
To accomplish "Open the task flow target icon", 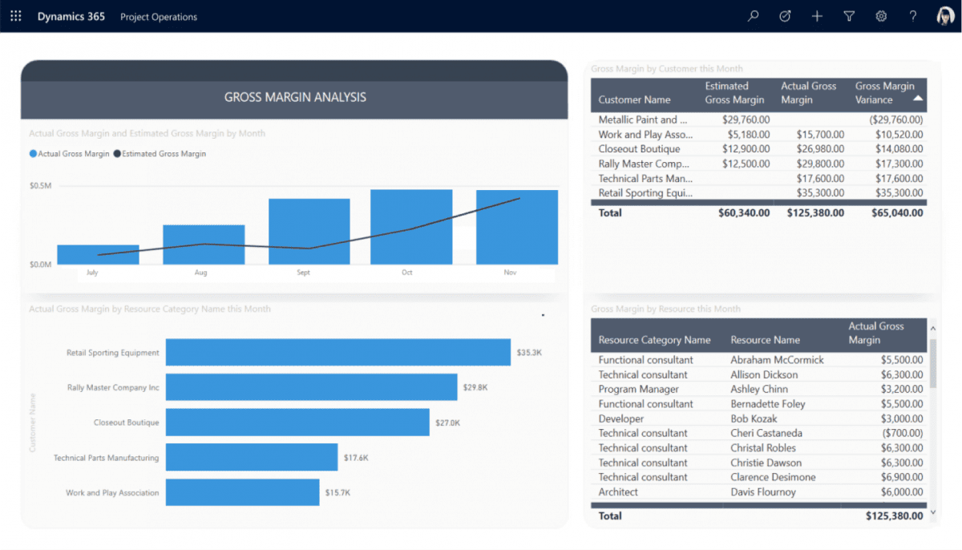I will point(785,16).
